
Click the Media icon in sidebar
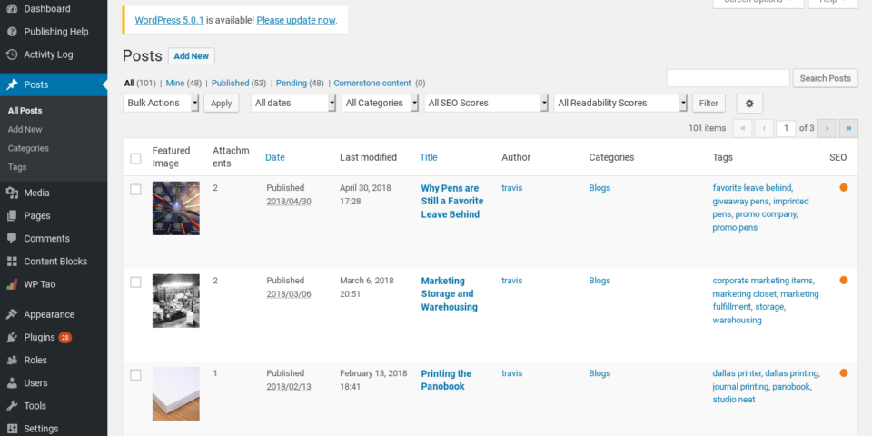(12, 193)
